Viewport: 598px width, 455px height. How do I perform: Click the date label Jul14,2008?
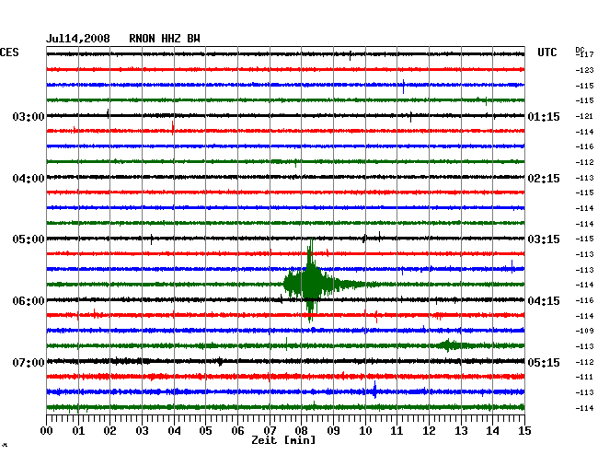tap(78, 39)
